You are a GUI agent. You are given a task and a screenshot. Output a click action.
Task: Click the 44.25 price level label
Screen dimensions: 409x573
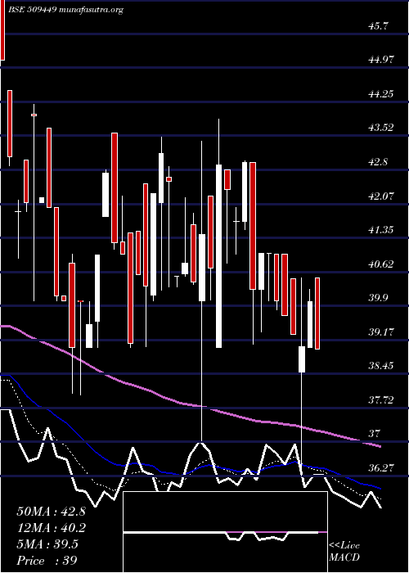[381, 93]
